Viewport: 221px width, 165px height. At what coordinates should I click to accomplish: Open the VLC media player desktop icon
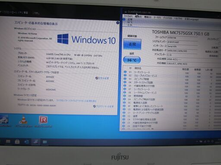click(23, 121)
